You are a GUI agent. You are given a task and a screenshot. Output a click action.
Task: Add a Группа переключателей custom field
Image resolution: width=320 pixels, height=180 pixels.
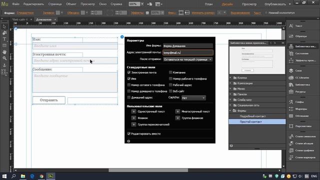click(133, 124)
